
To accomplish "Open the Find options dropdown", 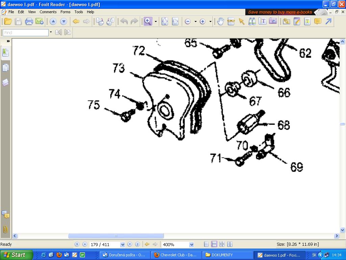I will (51, 32).
